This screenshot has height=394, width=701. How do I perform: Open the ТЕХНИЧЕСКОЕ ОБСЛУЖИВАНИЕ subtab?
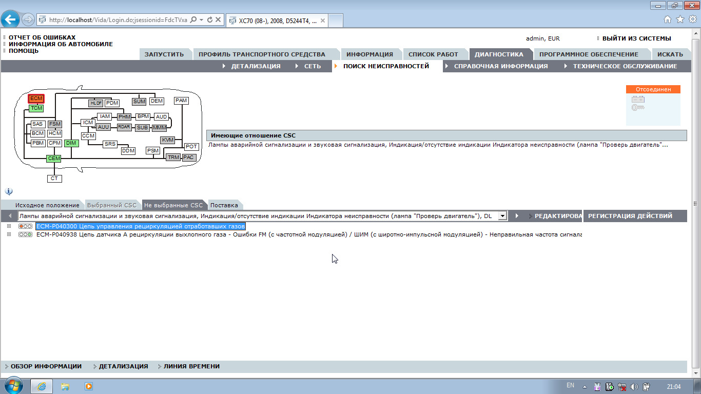click(x=625, y=66)
